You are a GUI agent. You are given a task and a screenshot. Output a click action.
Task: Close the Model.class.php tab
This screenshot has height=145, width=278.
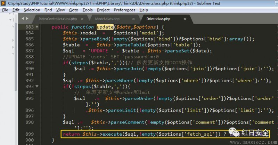click(133, 19)
